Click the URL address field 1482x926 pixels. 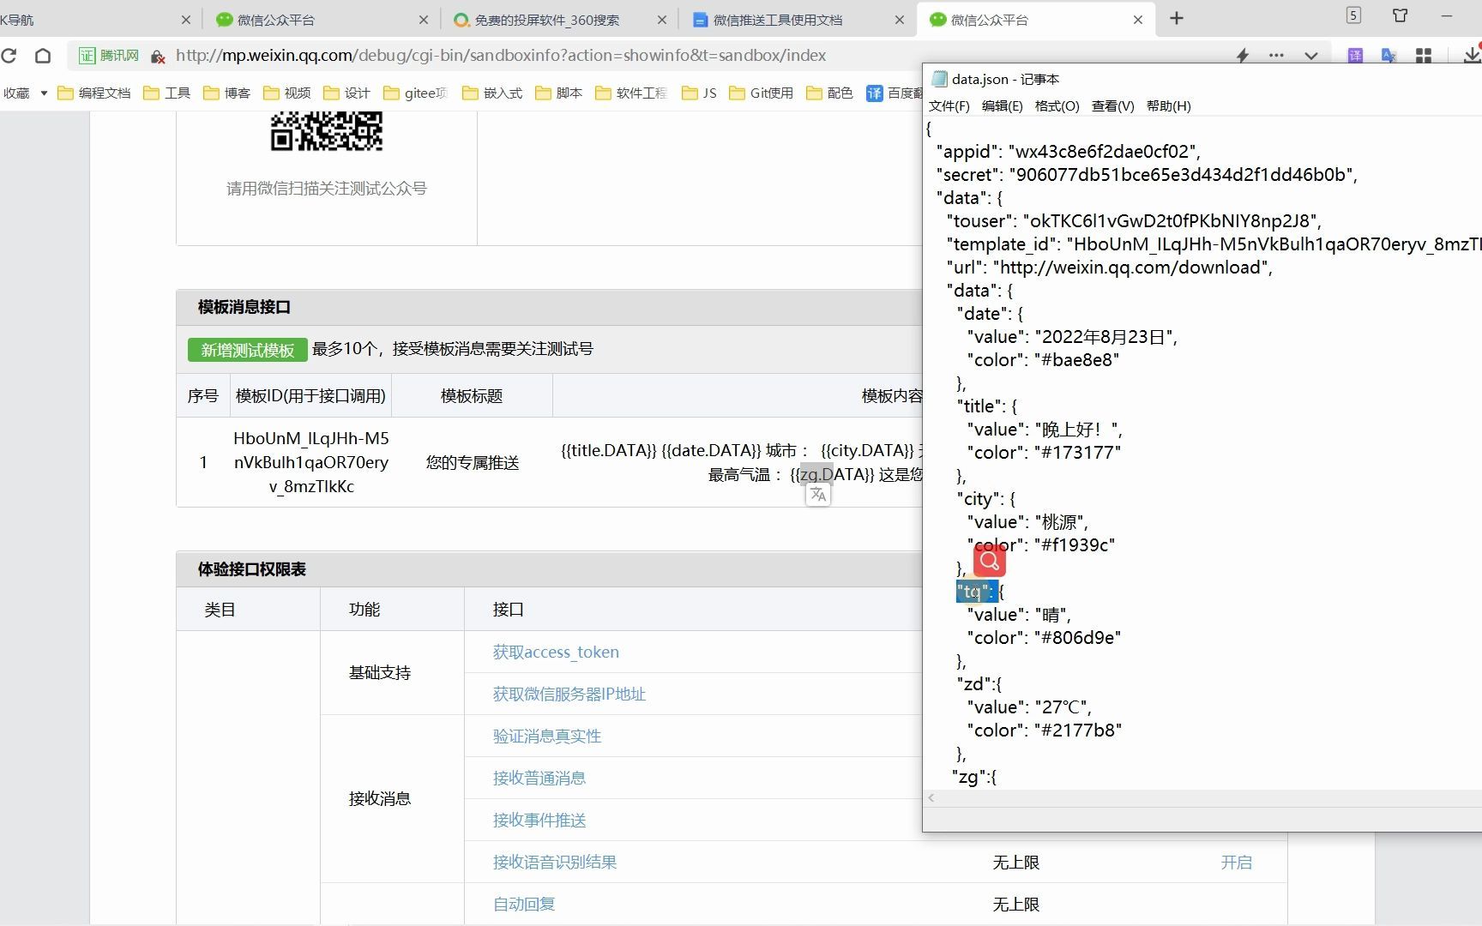click(x=501, y=56)
